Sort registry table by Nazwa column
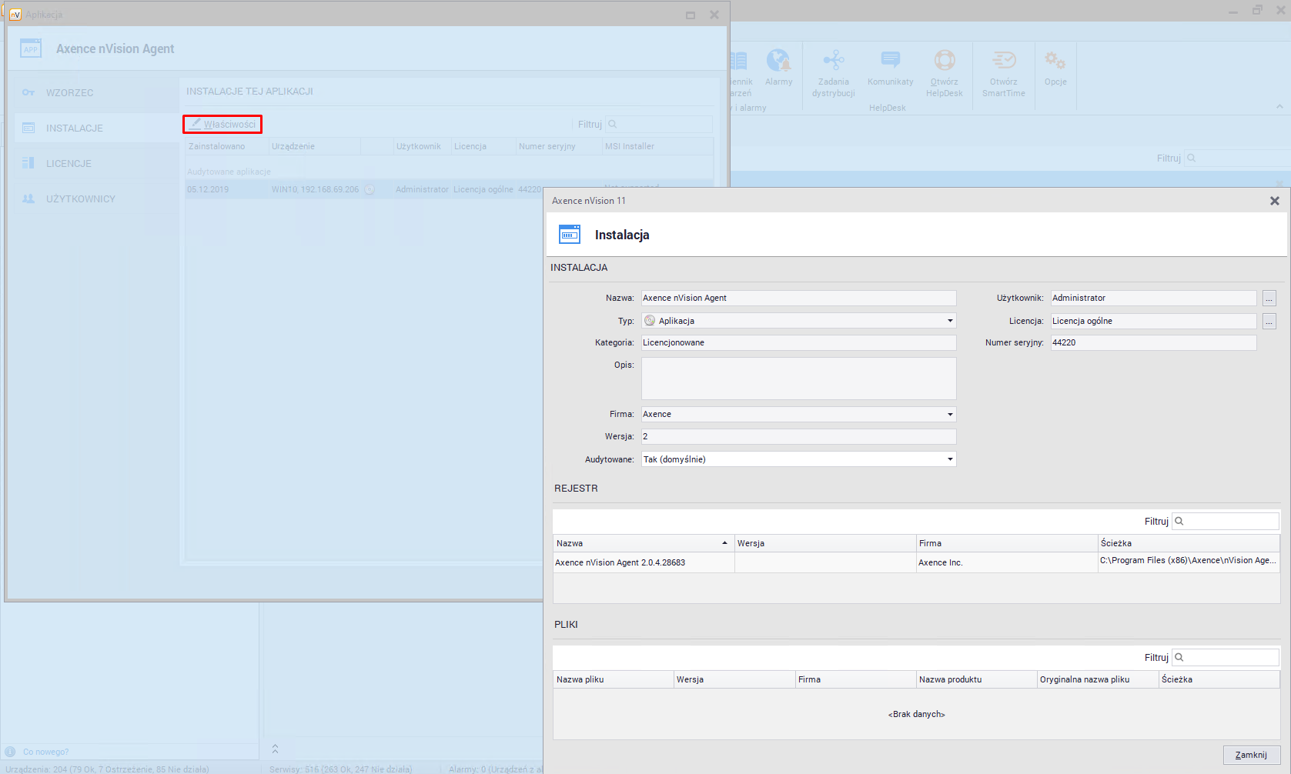This screenshot has width=1291, height=774. tap(642, 543)
